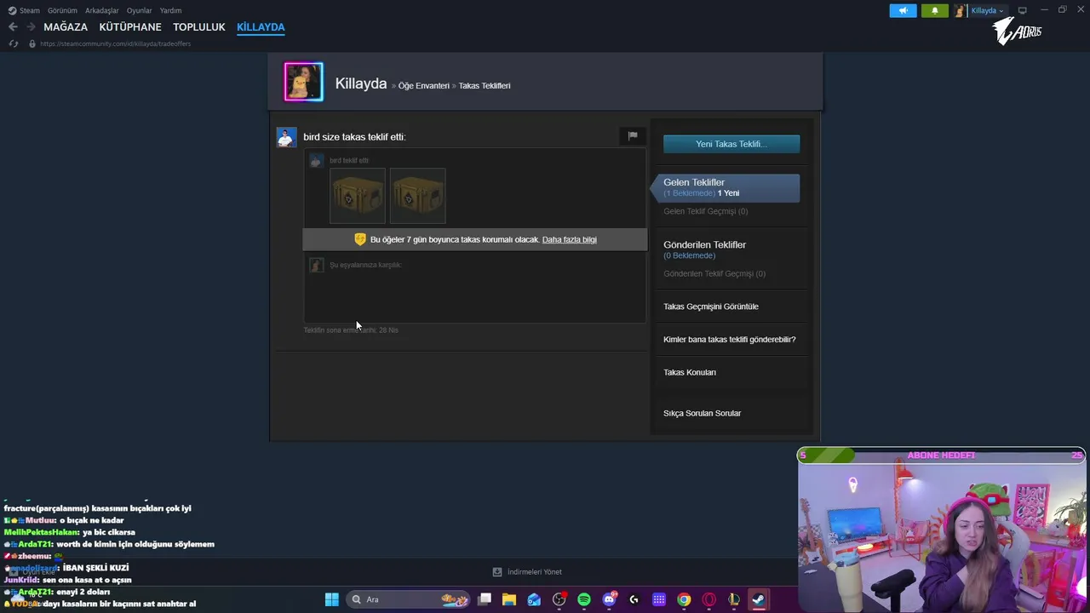Open Discord from the taskbar
Image resolution: width=1090 pixels, height=613 pixels.
point(609,599)
